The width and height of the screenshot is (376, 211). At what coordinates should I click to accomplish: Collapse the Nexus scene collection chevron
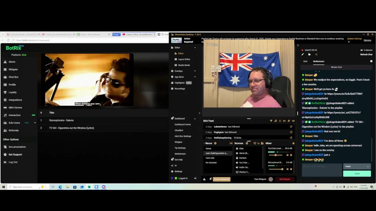[204, 143]
